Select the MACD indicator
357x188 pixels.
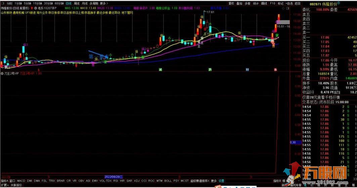[x=21, y=181]
